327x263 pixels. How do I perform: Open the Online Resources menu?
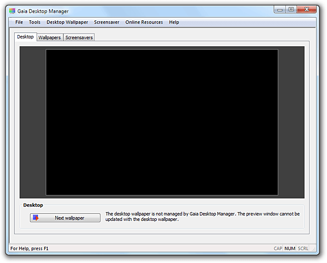click(x=144, y=22)
